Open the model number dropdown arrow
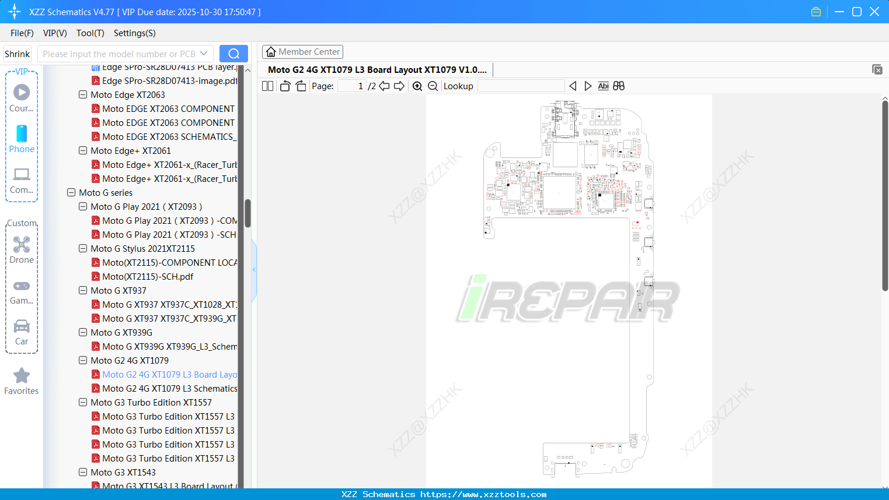 [204, 53]
